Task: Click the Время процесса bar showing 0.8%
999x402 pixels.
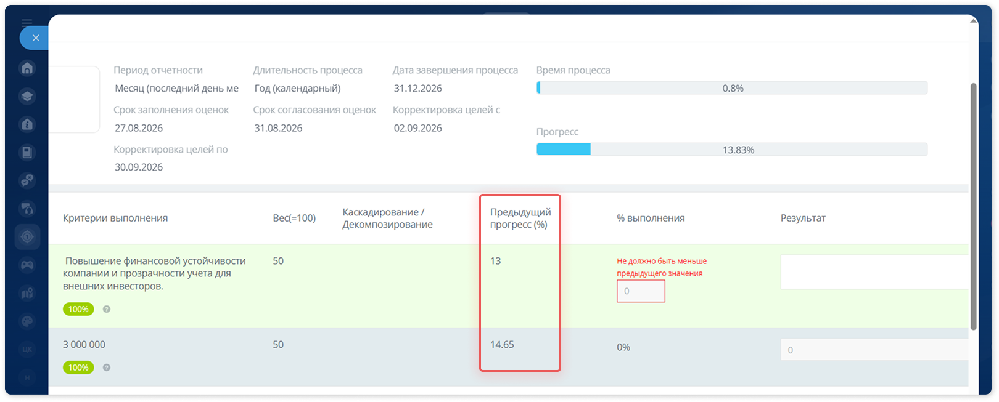Action: (x=732, y=88)
